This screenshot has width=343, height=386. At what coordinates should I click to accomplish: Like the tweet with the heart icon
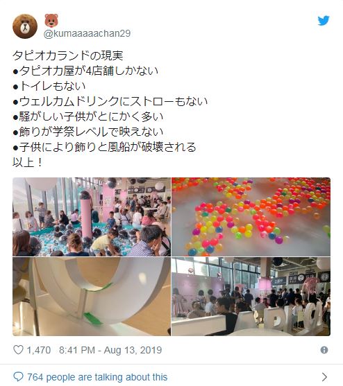click(18, 350)
